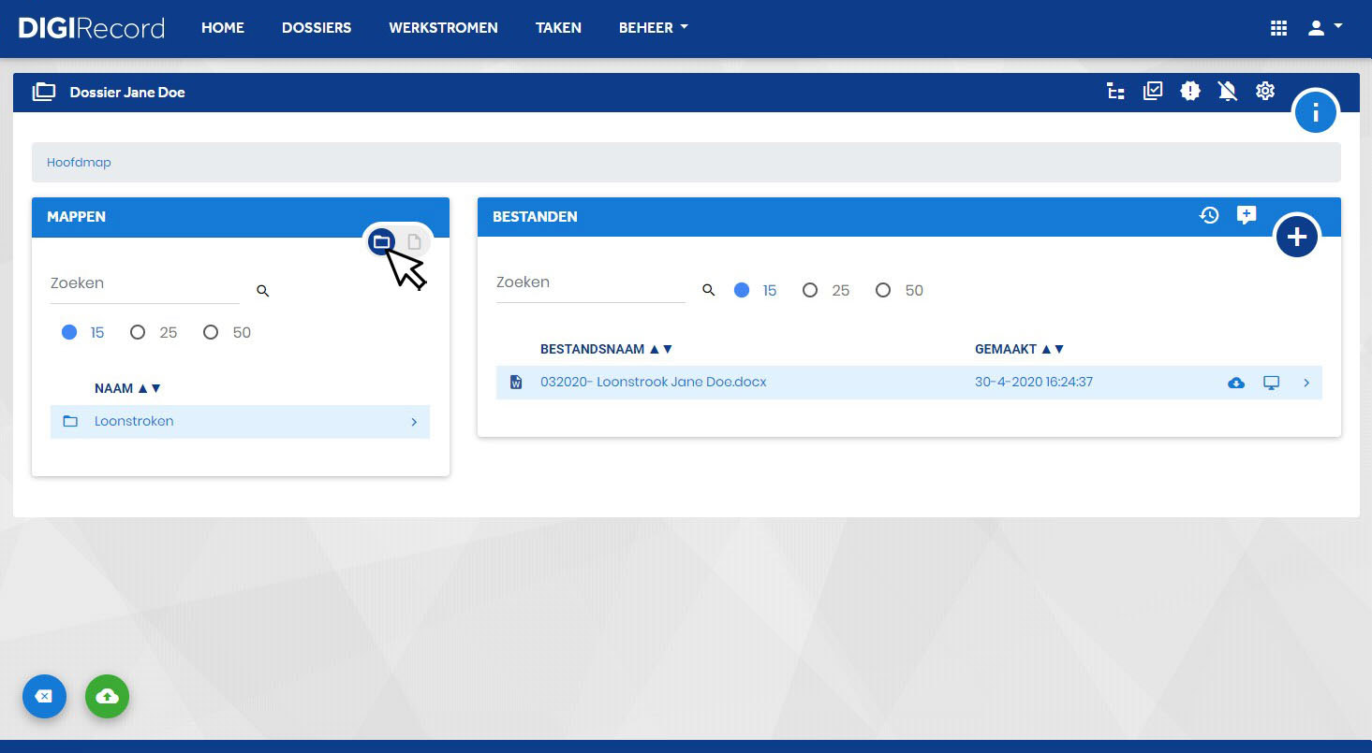The width and height of the screenshot is (1372, 753).
Task: Expand the Loonstroken folder chevron
Action: (x=414, y=422)
